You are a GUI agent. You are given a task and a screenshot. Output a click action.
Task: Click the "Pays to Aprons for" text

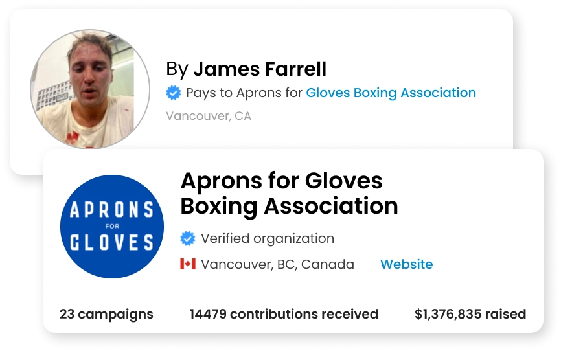pyautogui.click(x=244, y=93)
